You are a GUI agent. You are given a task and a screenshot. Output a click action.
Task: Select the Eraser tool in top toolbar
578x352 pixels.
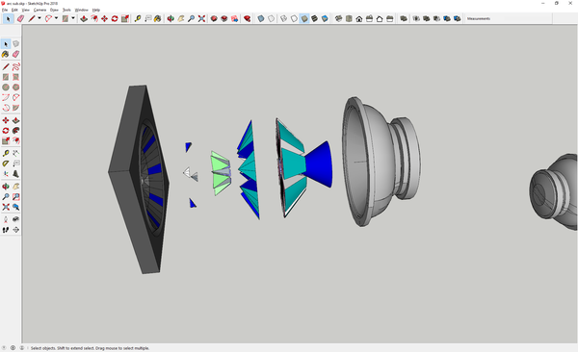tap(20, 18)
